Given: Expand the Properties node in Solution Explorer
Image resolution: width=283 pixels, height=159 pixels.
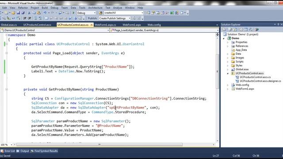Looking at the screenshot, I should pos(228,42).
